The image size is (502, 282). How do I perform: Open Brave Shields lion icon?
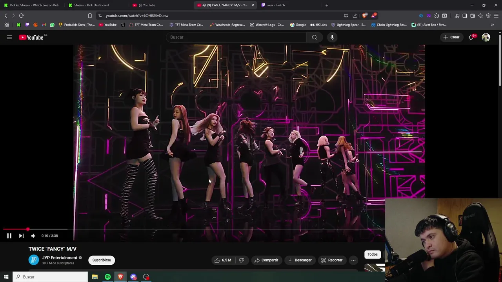[365, 16]
